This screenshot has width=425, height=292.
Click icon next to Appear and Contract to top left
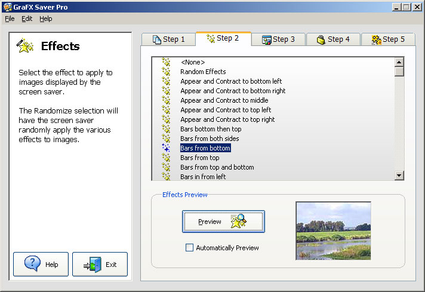166,110
